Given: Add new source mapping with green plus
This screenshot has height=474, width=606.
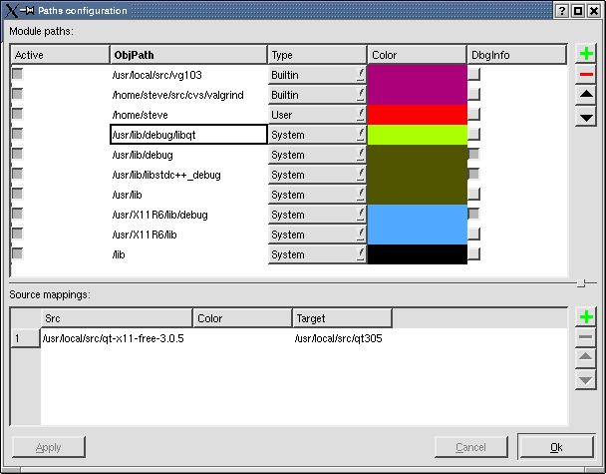Looking at the screenshot, I should tap(586, 317).
